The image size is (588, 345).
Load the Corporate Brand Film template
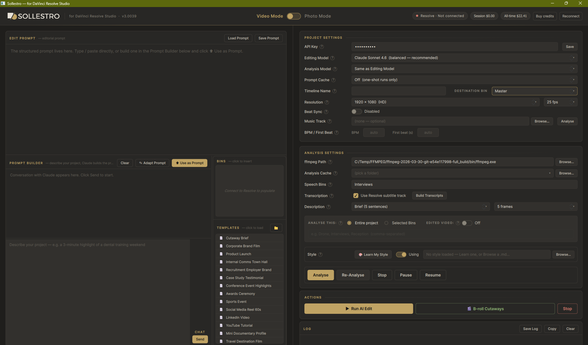pyautogui.click(x=250, y=246)
